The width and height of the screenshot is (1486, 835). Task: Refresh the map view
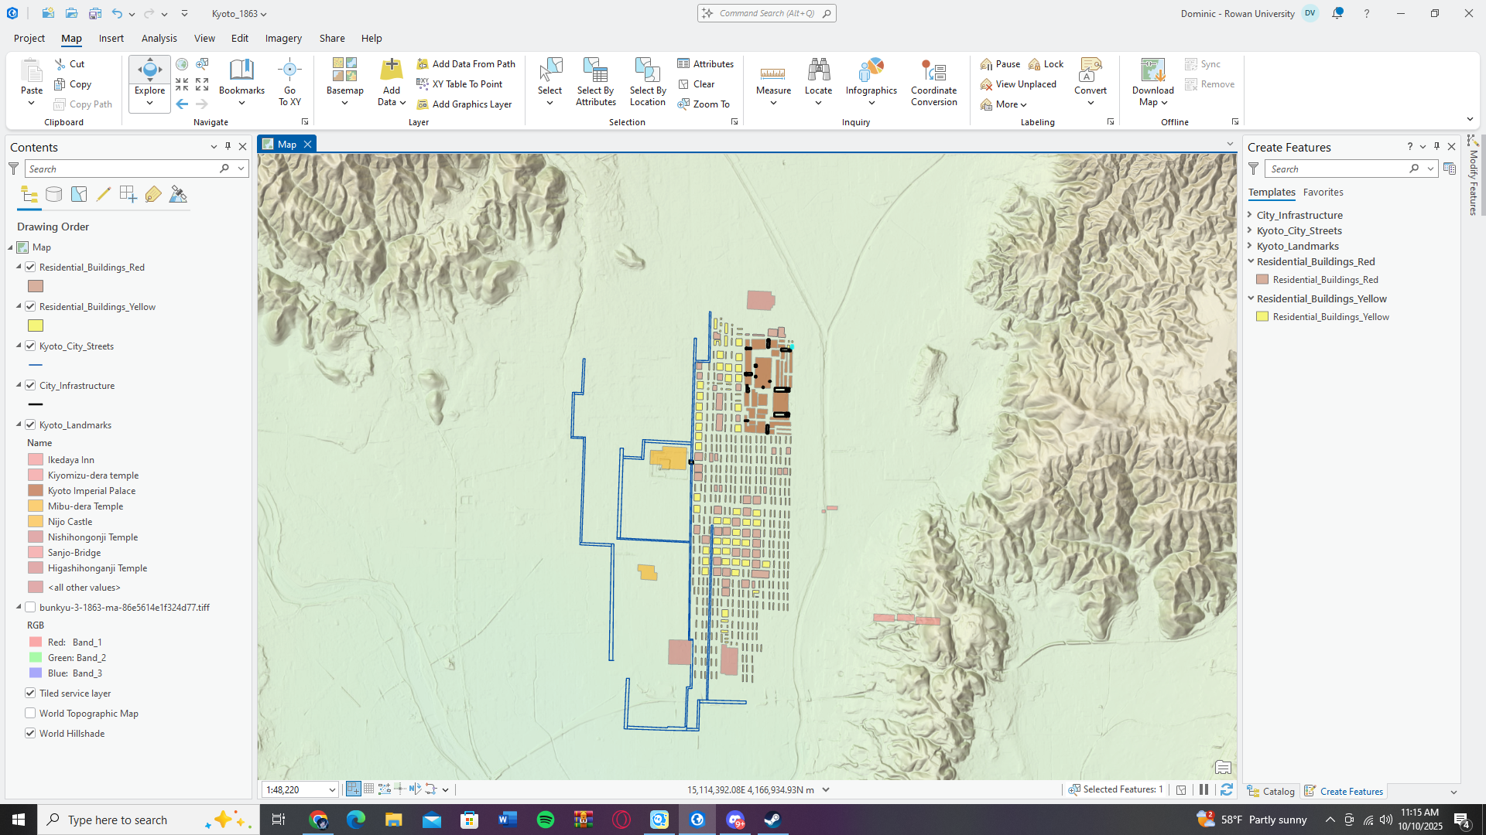tap(1227, 789)
